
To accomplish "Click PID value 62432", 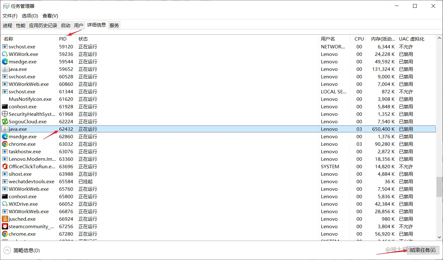I will point(66,129).
